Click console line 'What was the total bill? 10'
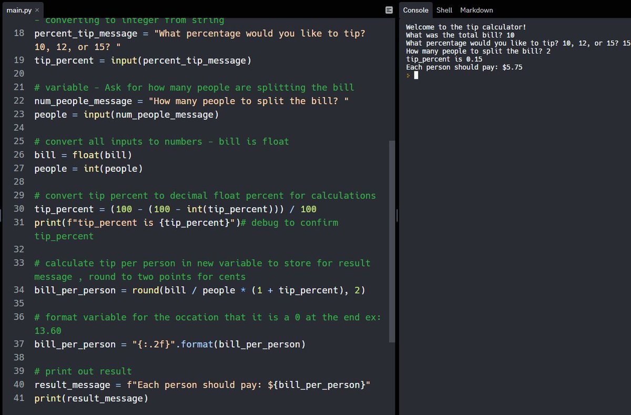The image size is (631, 415). pos(460,35)
